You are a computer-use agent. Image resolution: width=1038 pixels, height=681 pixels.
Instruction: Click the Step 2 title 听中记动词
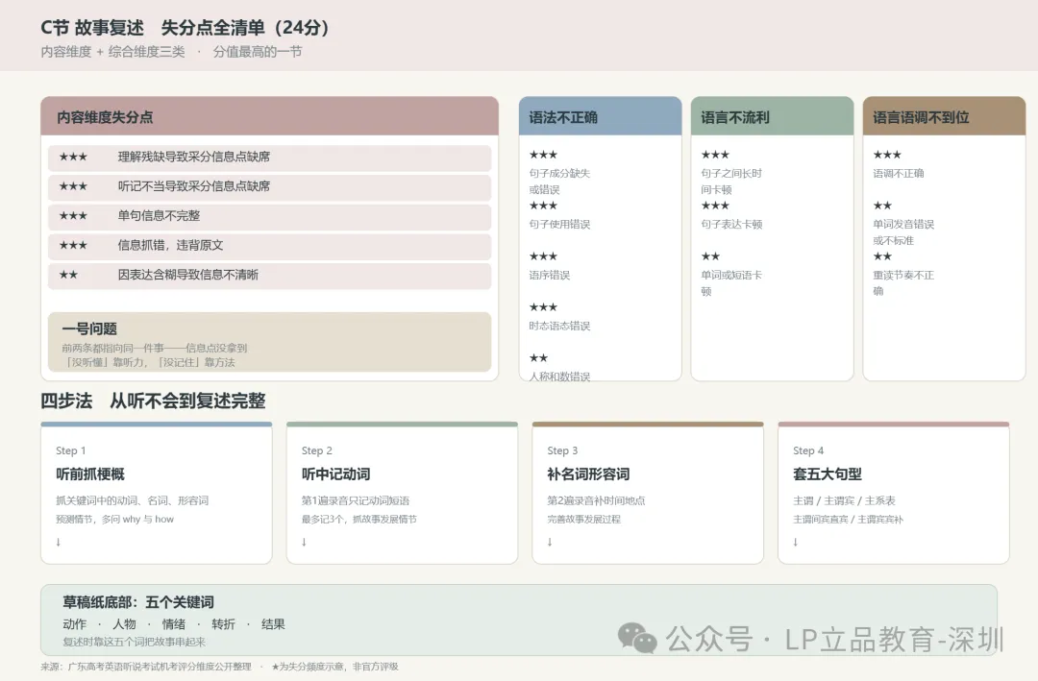click(x=335, y=474)
